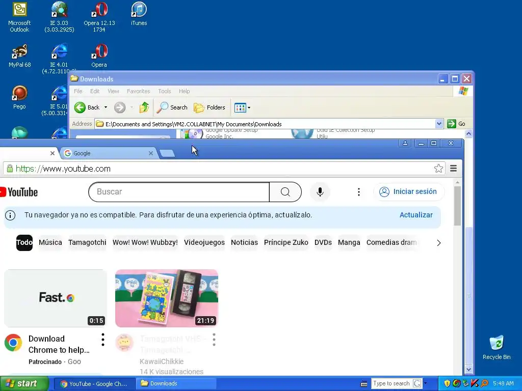Click the Chrome profile person icon
Image resolution: width=522 pixels, height=391 pixels.
(405, 143)
